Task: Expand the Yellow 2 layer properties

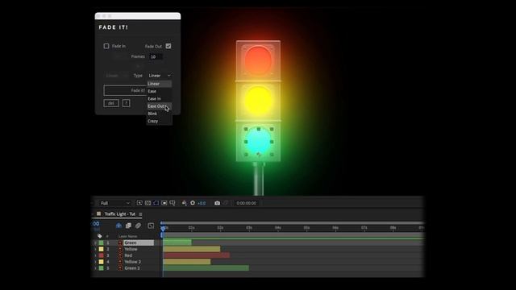Action: [95, 262]
